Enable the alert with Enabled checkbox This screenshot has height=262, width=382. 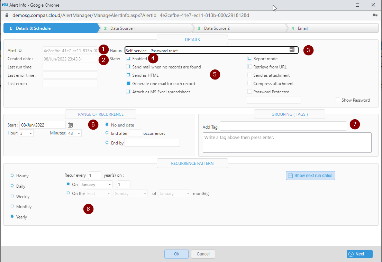(x=128, y=58)
